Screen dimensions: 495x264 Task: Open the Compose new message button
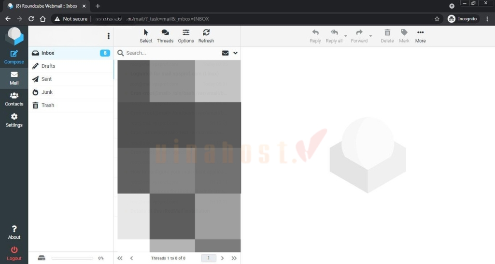click(x=14, y=57)
